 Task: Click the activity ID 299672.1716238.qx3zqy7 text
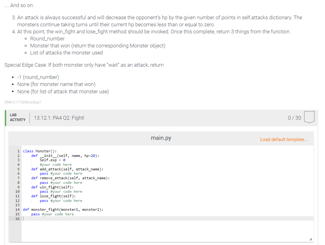click(23, 102)
